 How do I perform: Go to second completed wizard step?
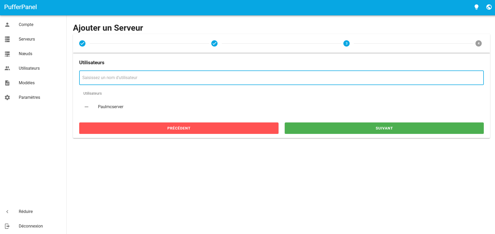214,43
